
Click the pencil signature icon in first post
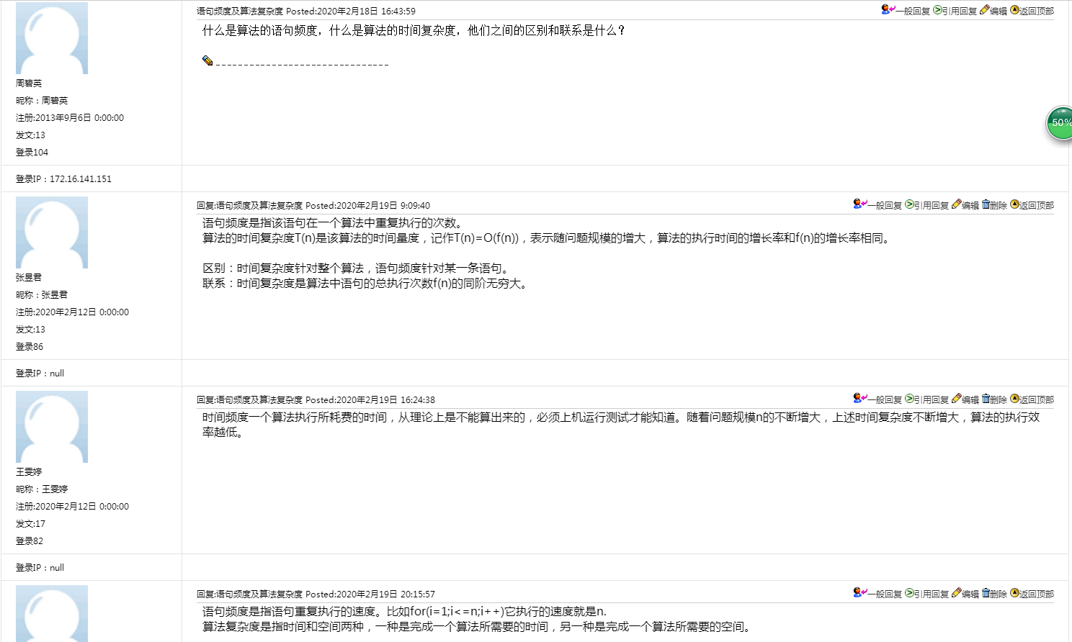207,60
